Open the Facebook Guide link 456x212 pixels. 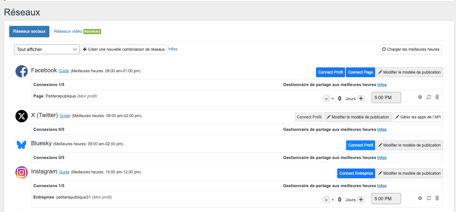[64, 71]
